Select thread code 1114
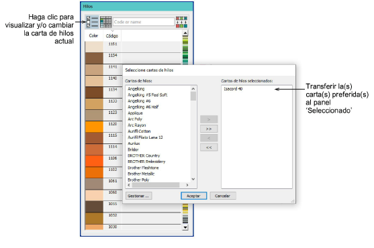Image resolution: width=374 pixels, height=248 pixels. (113, 147)
